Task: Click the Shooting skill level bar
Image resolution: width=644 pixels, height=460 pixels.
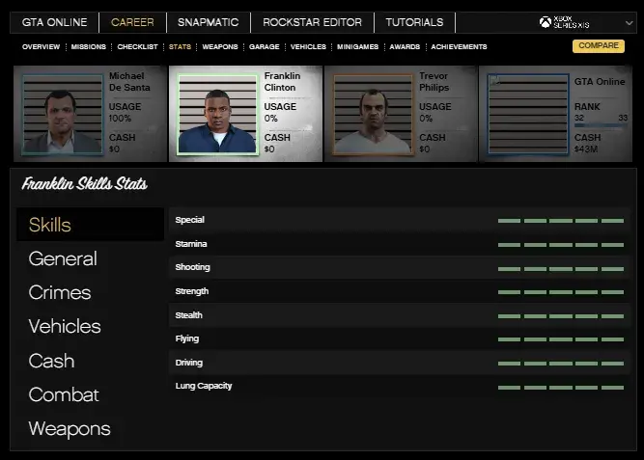Action: click(x=561, y=269)
